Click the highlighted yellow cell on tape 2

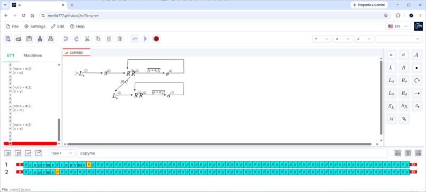pyautogui.click(x=57, y=172)
